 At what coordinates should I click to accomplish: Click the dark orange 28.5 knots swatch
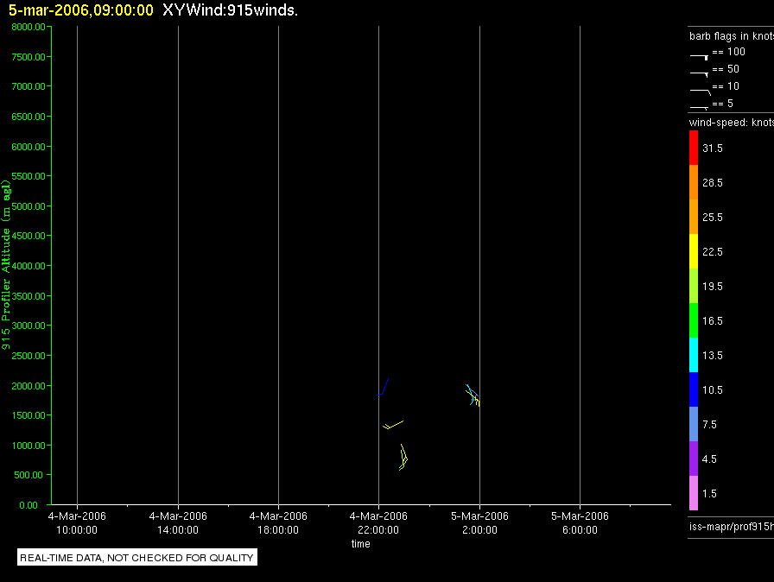click(694, 182)
